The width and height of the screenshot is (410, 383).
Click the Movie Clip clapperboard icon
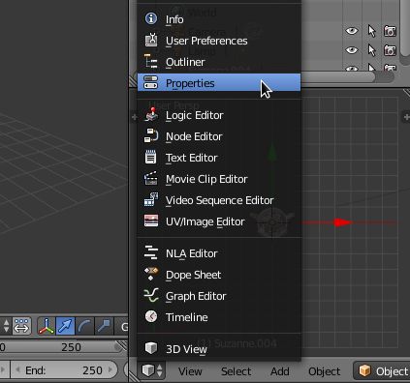click(151, 178)
